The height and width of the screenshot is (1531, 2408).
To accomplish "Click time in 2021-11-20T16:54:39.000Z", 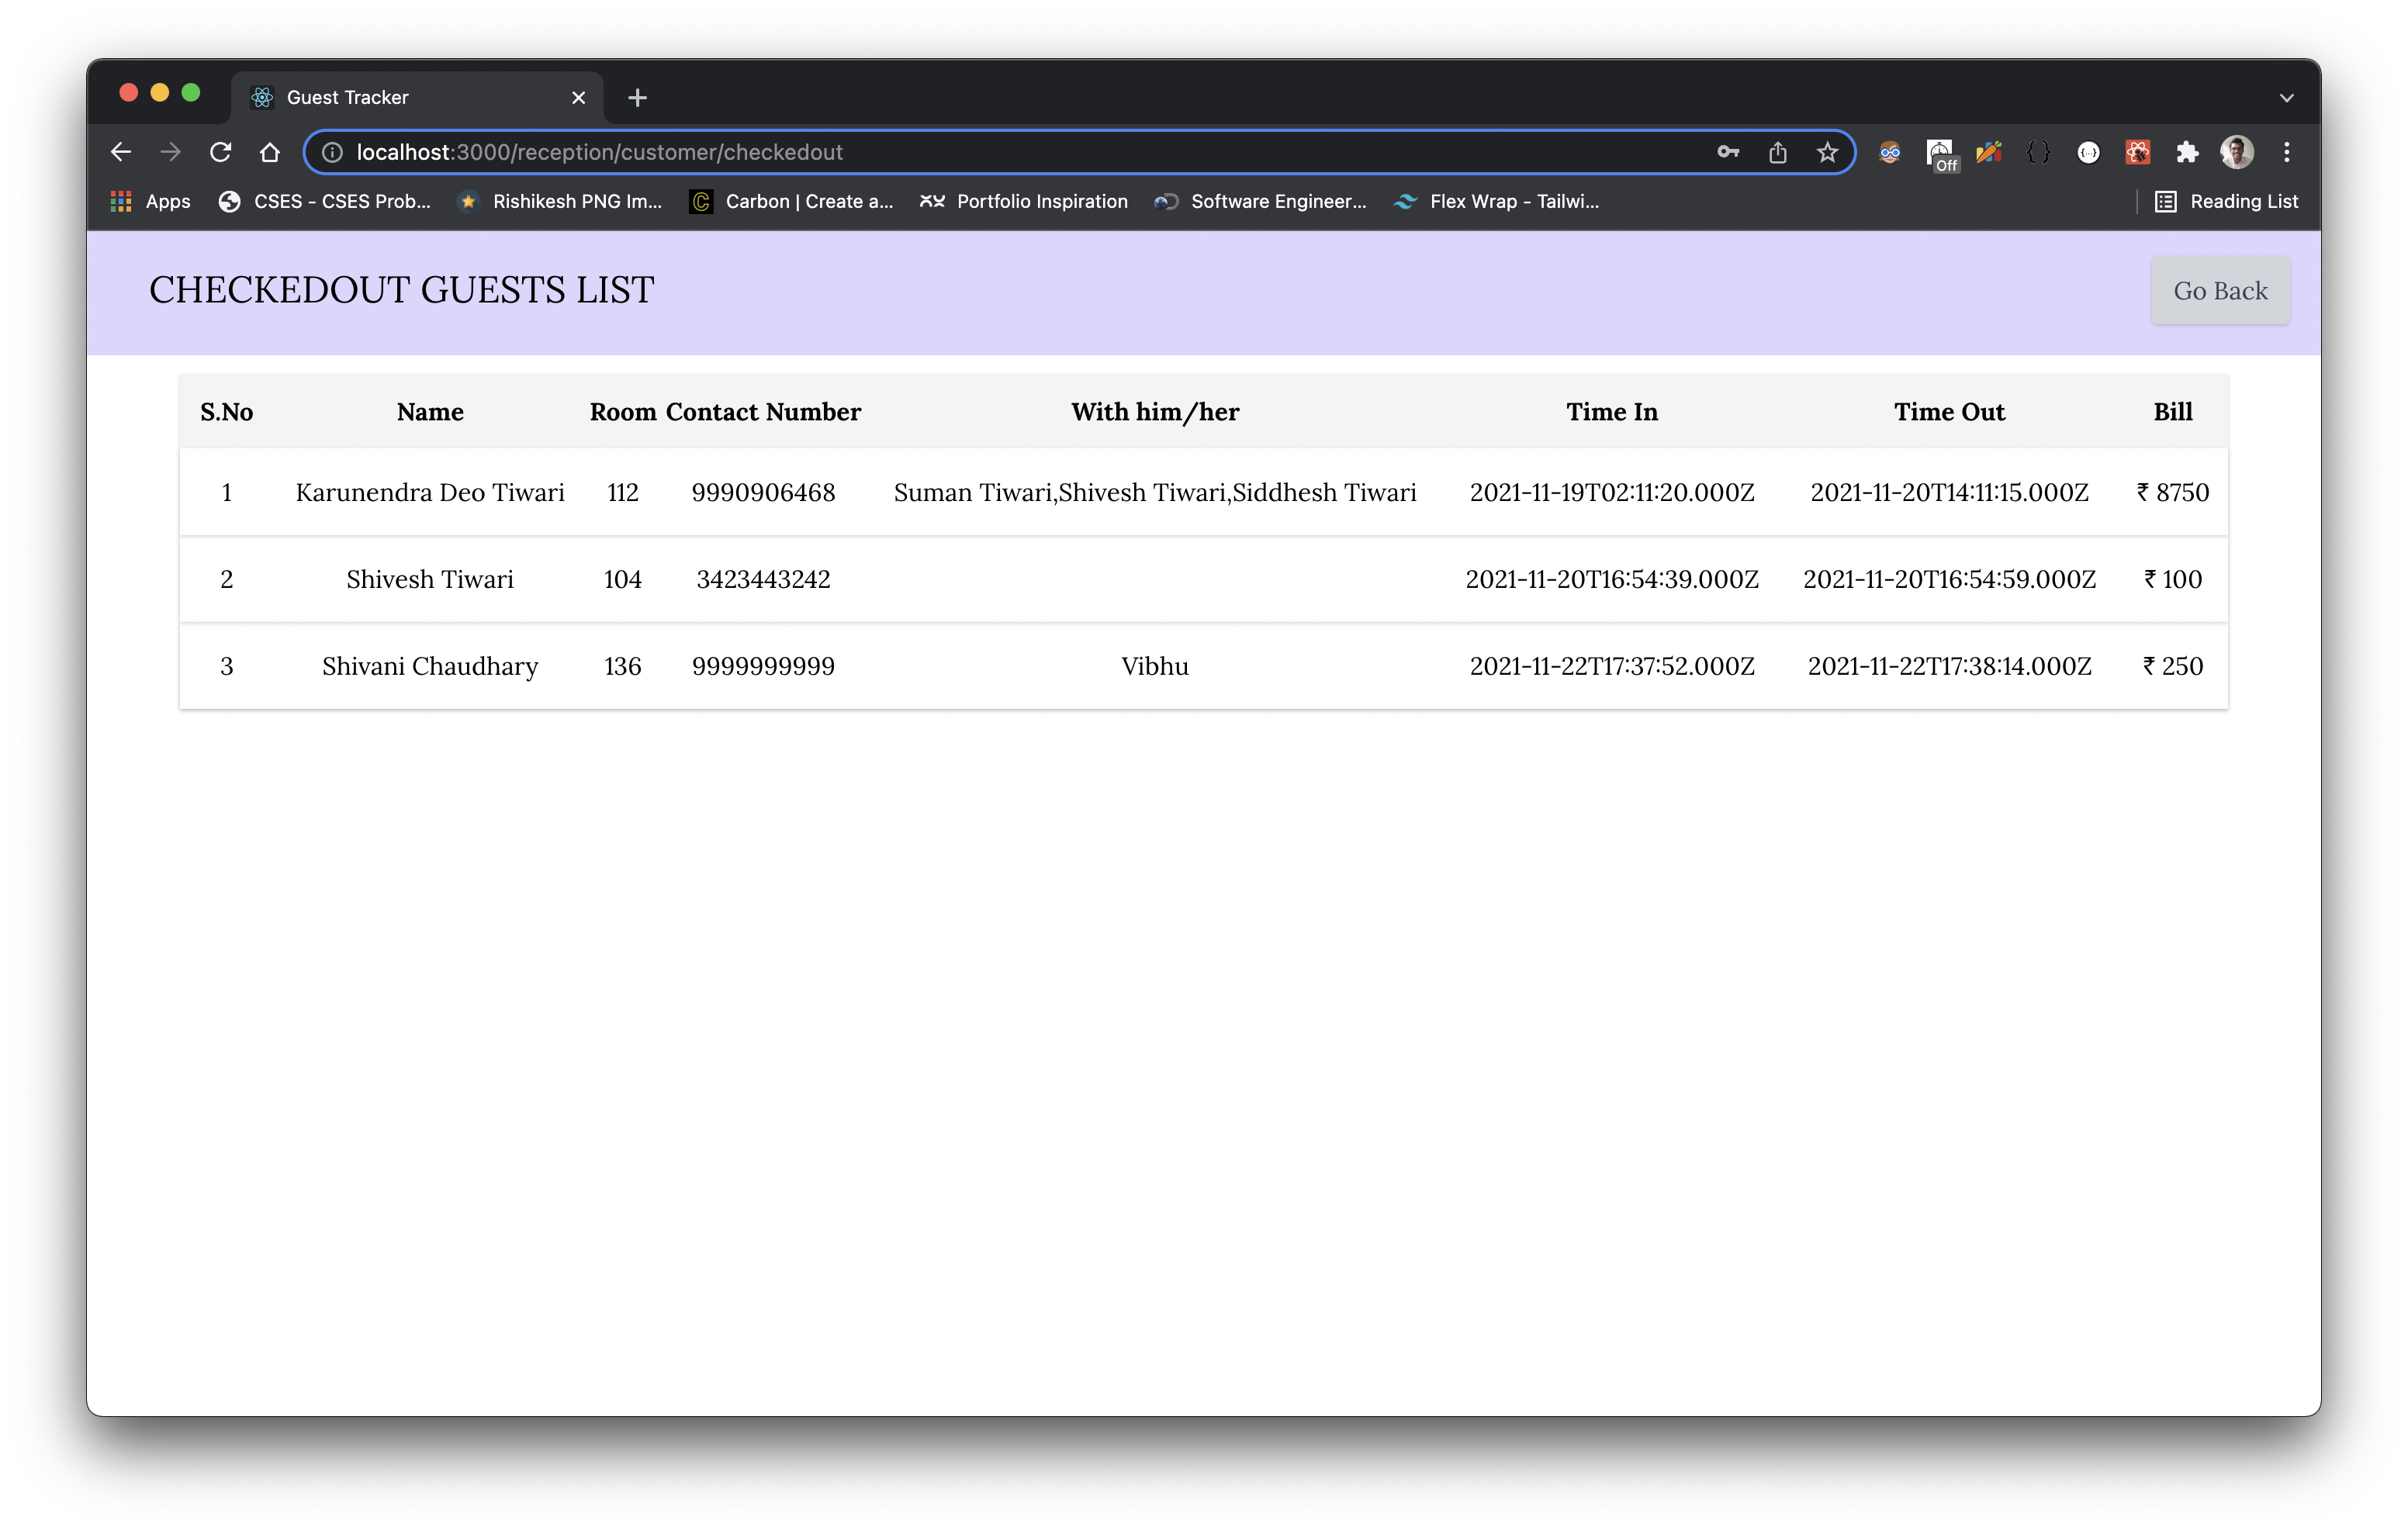I will (x=1612, y=579).
